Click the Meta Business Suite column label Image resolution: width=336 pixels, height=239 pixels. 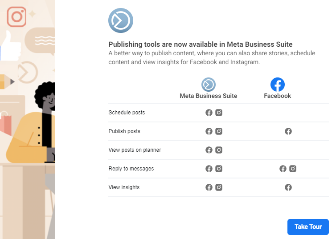[208, 96]
